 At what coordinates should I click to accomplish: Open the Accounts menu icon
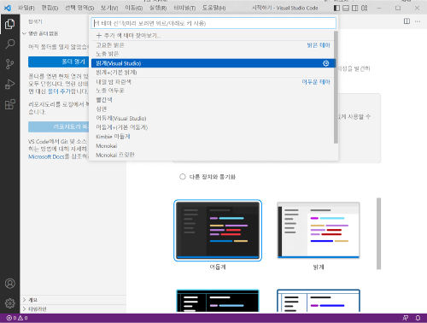click(x=10, y=284)
